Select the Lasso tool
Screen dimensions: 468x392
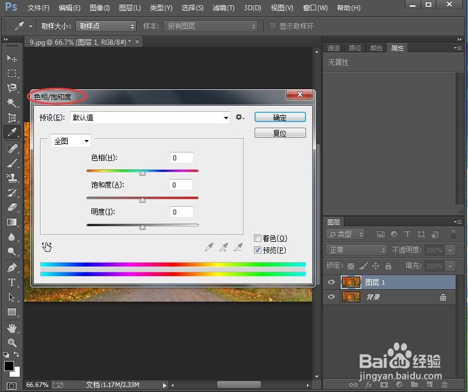coord(12,88)
